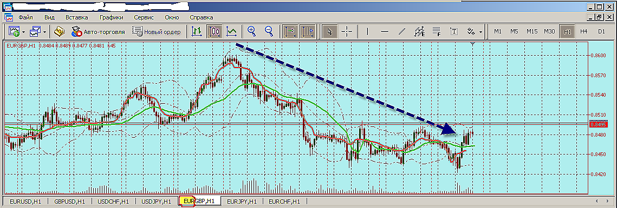Switch to the USDCHF,H1 chart tab
The width and height of the screenshot is (617, 208).
(x=113, y=202)
